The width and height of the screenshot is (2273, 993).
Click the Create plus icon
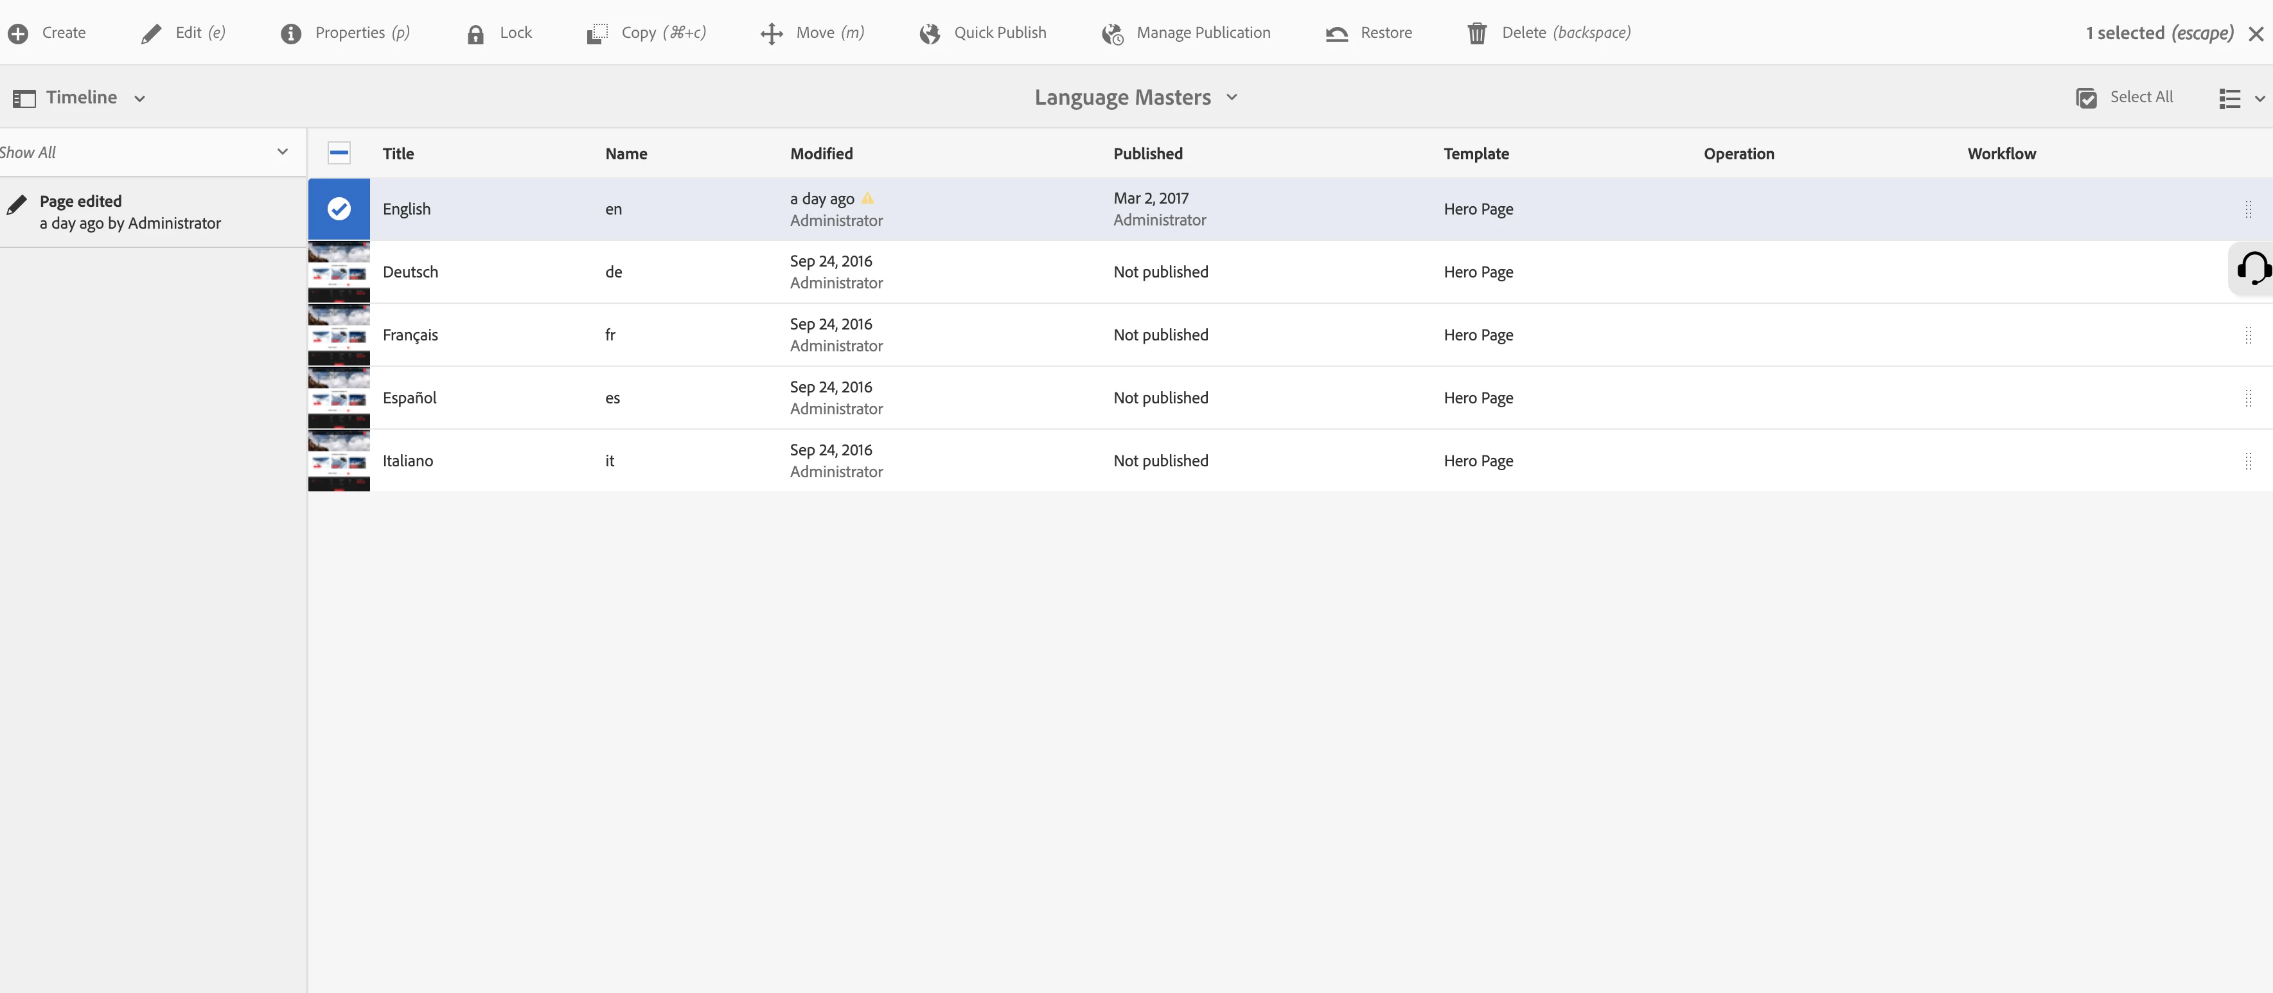tap(19, 33)
